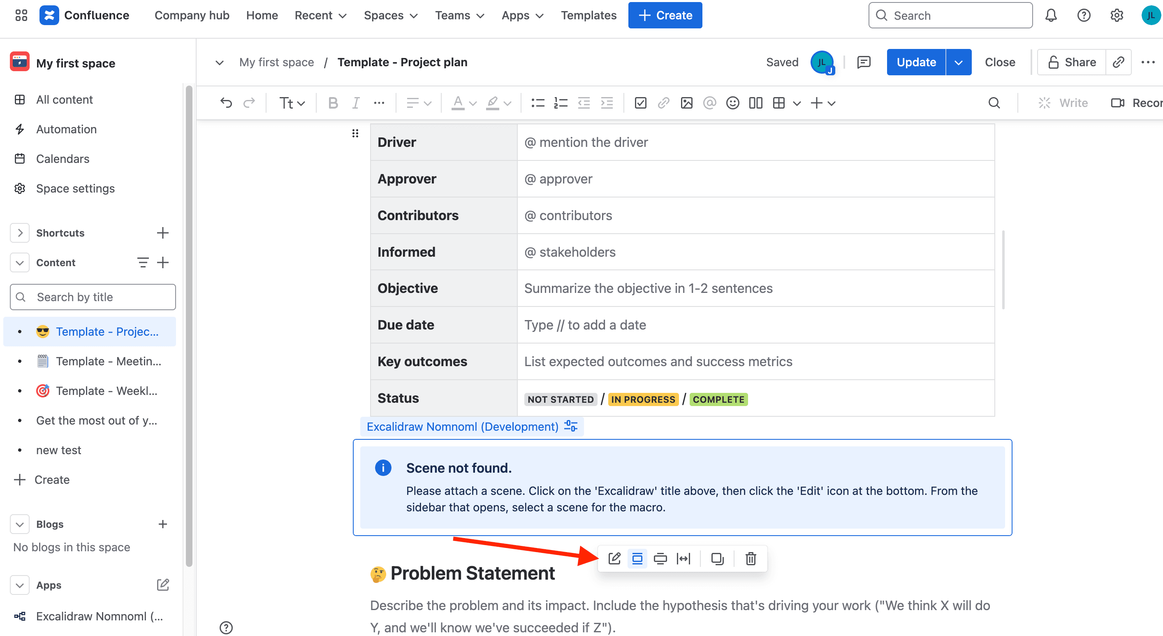Viewport: 1163px width, 636px height.
Task: Set macro to wide layout
Action: pyautogui.click(x=660, y=559)
